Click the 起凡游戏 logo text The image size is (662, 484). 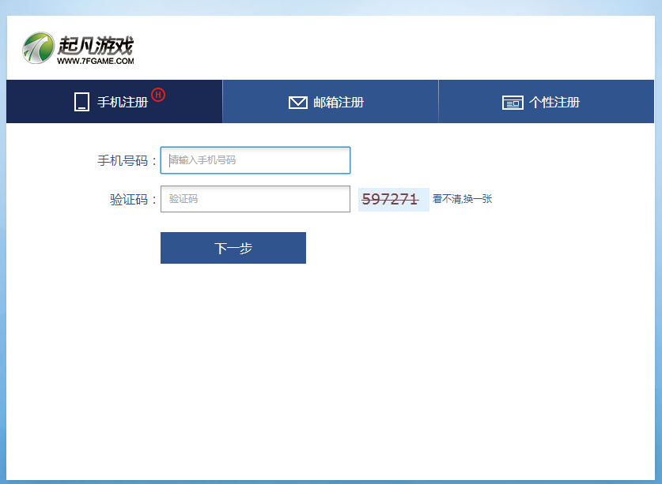pos(96,43)
